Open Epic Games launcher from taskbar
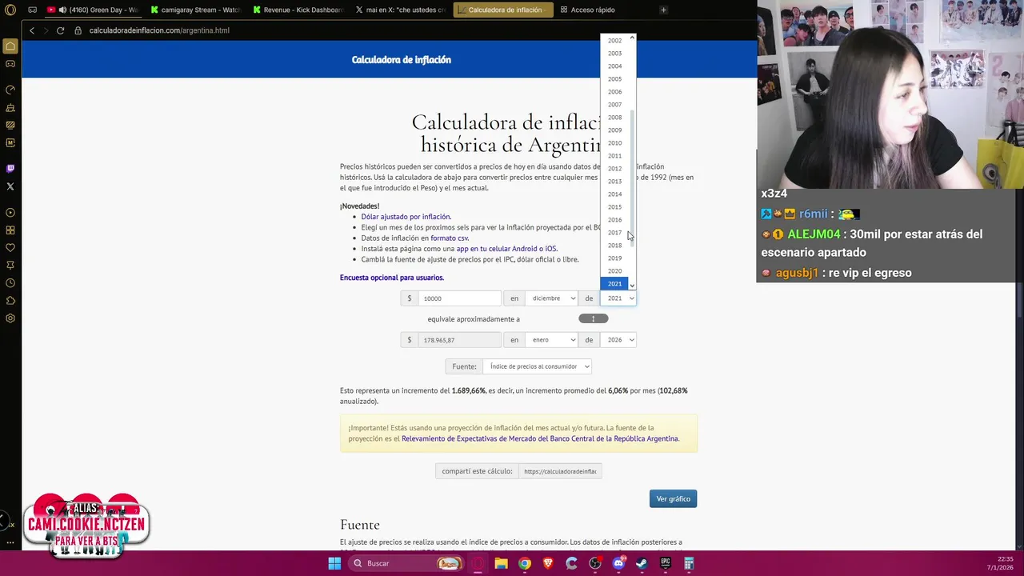The width and height of the screenshot is (1024, 576). click(665, 563)
